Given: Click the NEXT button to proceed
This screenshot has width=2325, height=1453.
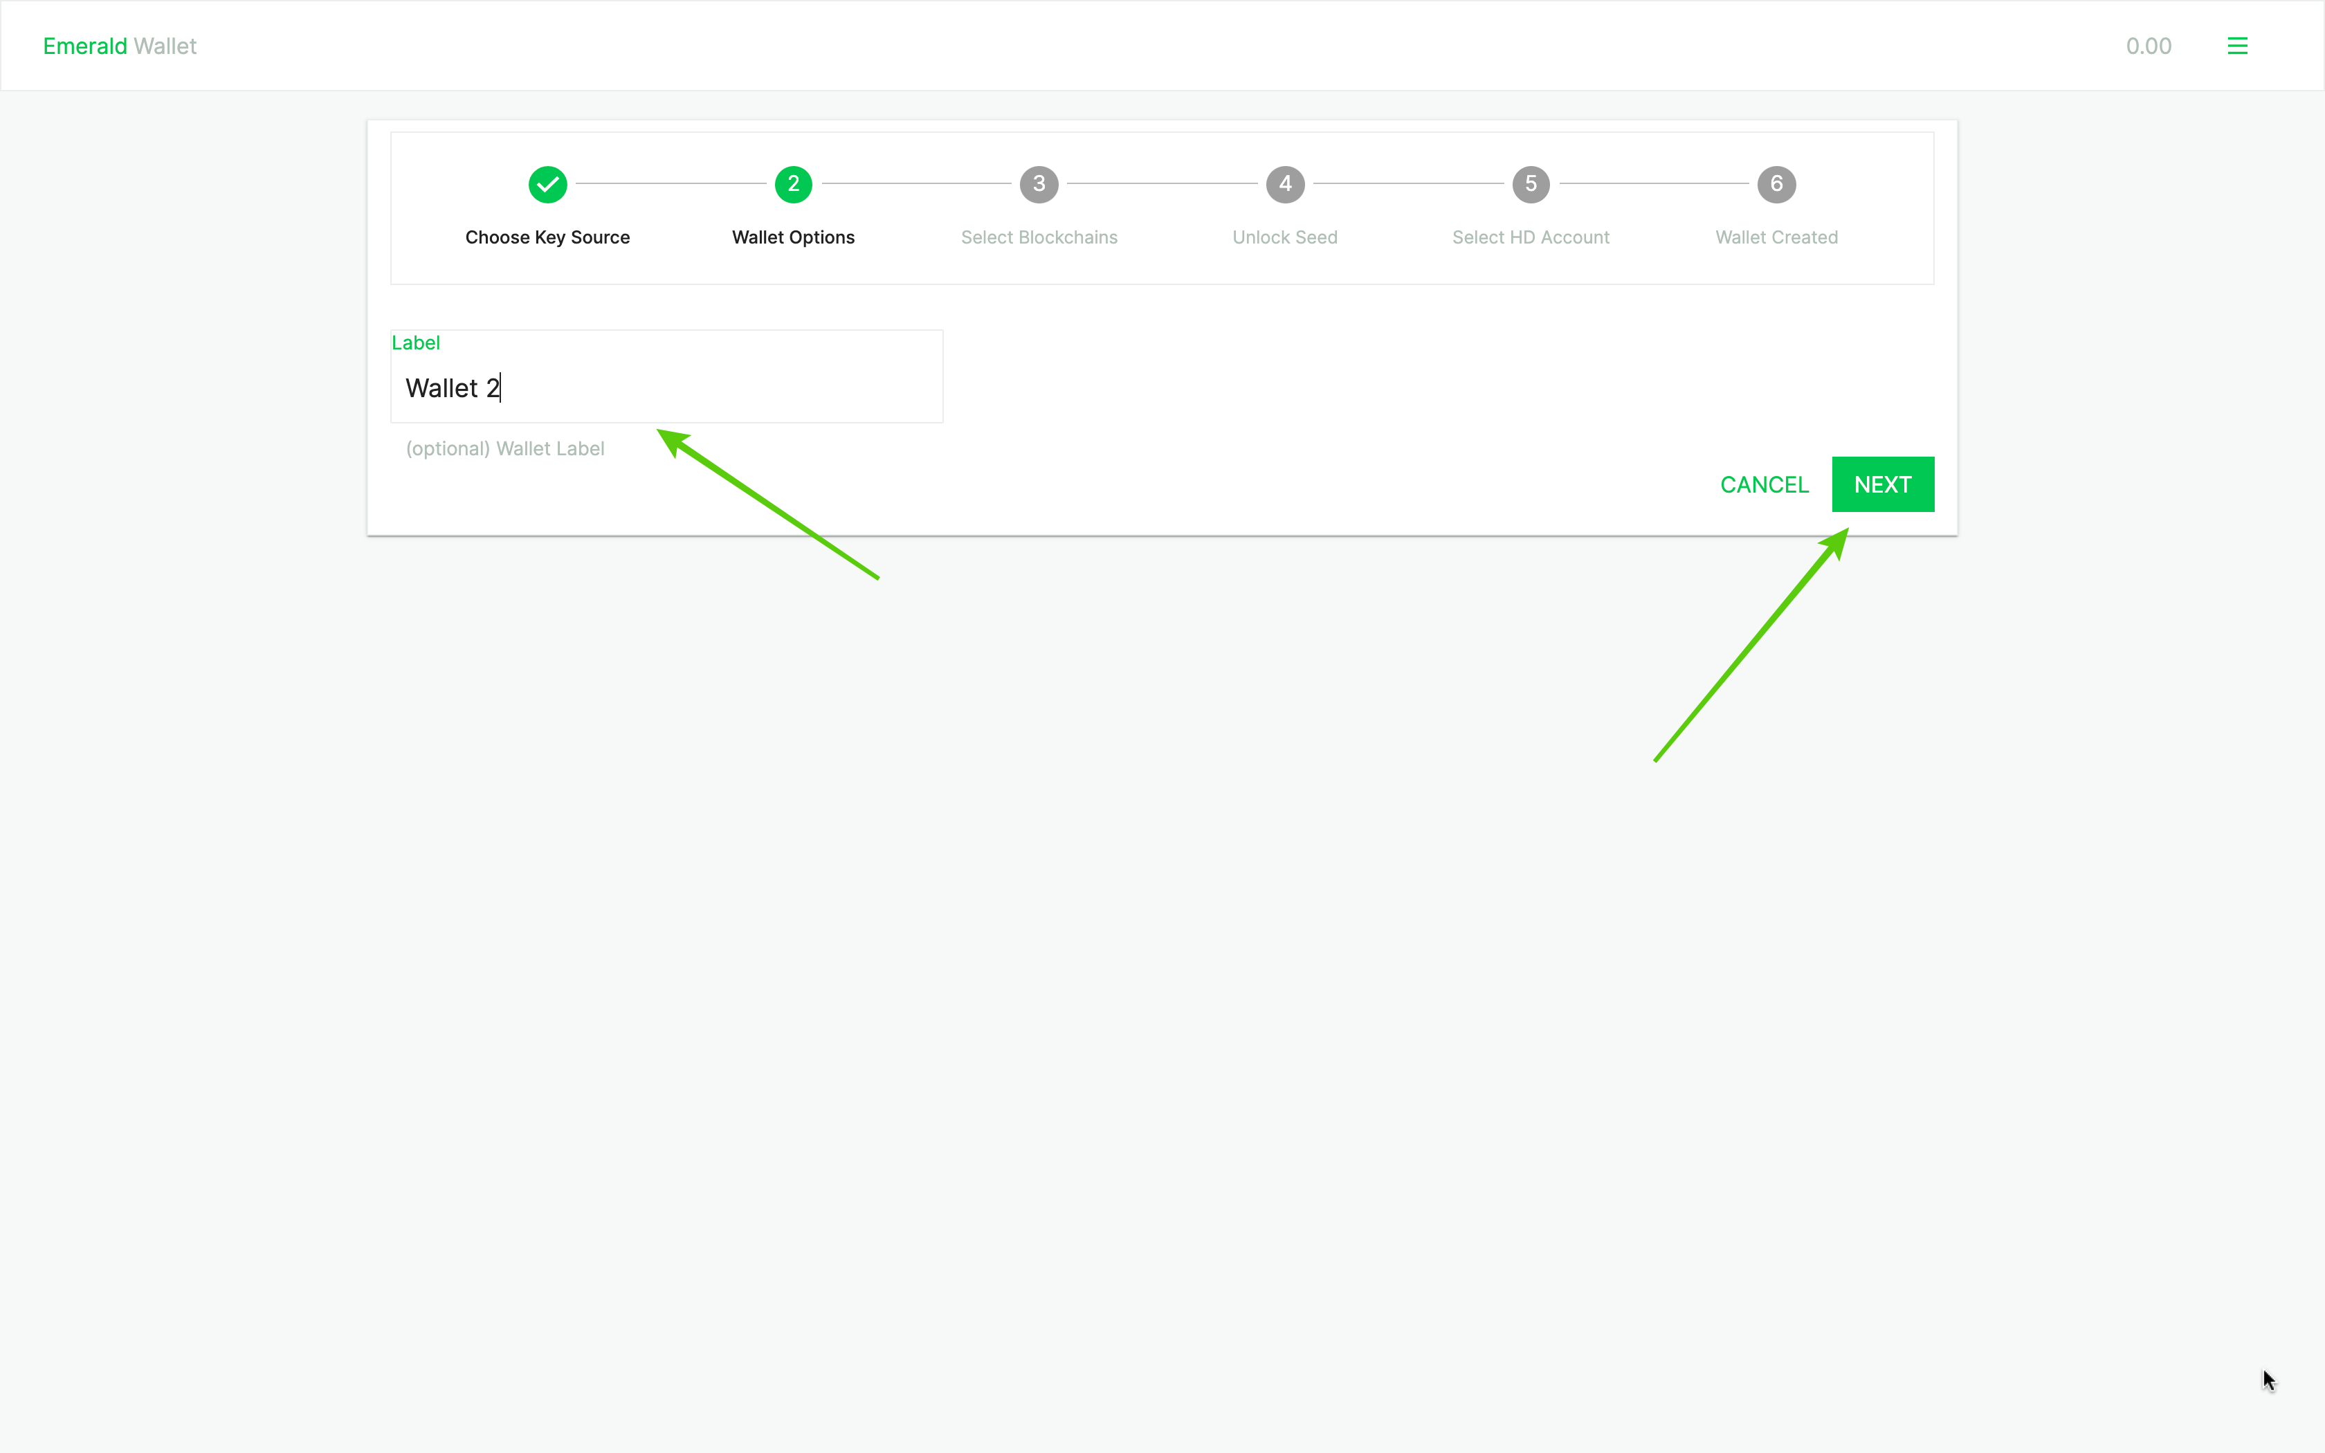Looking at the screenshot, I should coord(1883,484).
